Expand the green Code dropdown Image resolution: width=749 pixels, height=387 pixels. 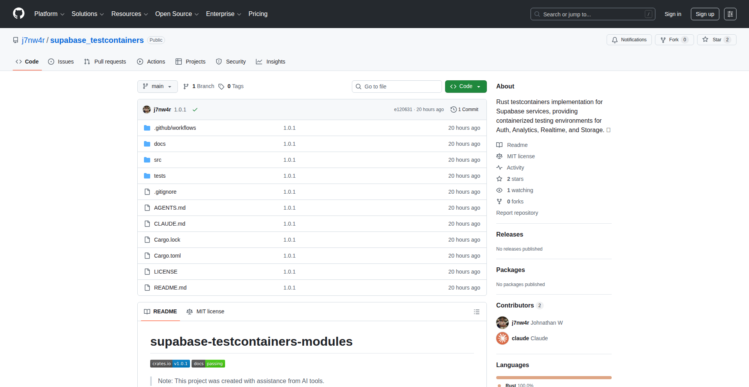tap(479, 86)
